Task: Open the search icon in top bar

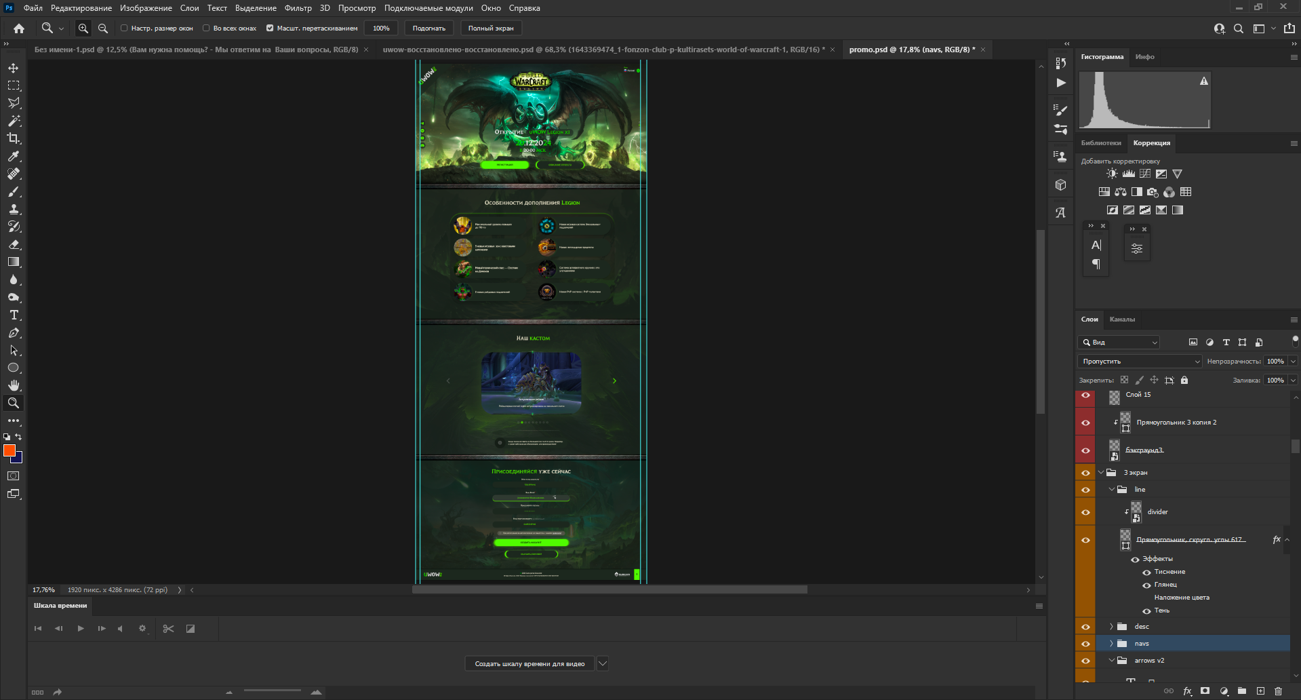Action: 1239,28
